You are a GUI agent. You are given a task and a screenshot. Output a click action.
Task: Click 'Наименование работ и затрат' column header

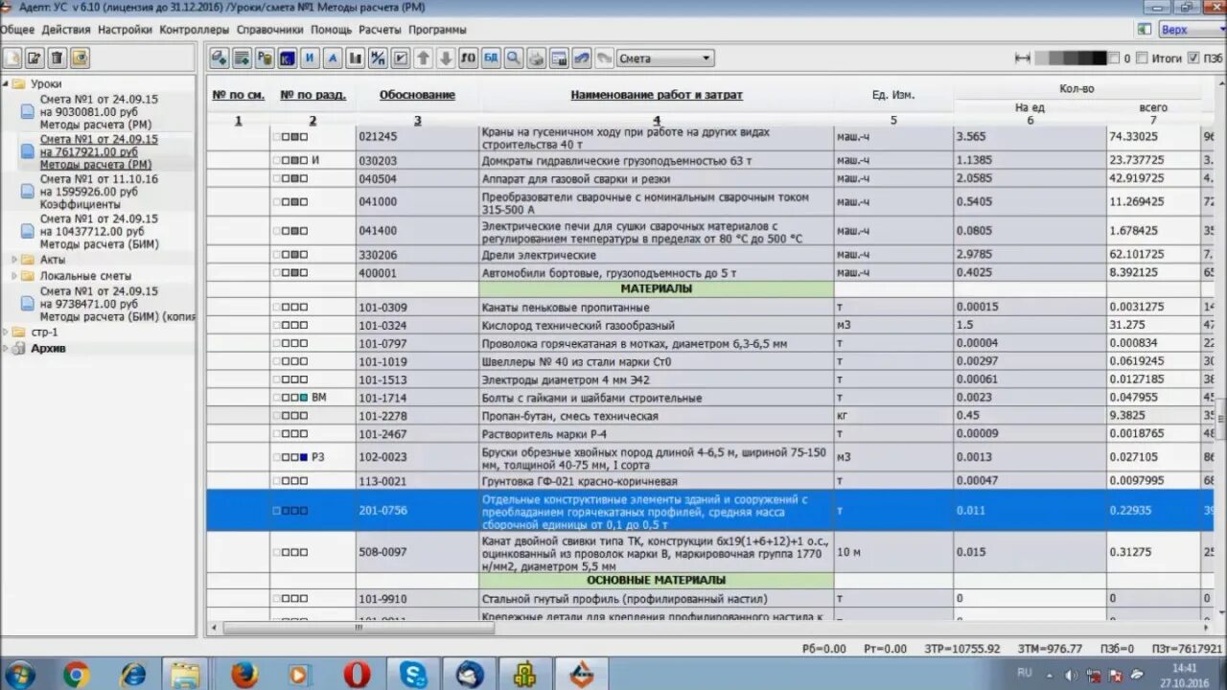[x=657, y=95]
